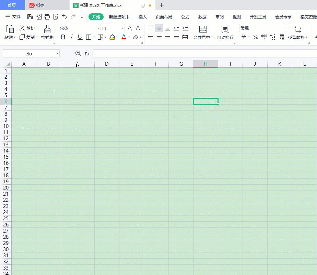
Task: Apply cell borders icon
Action: click(x=89, y=37)
